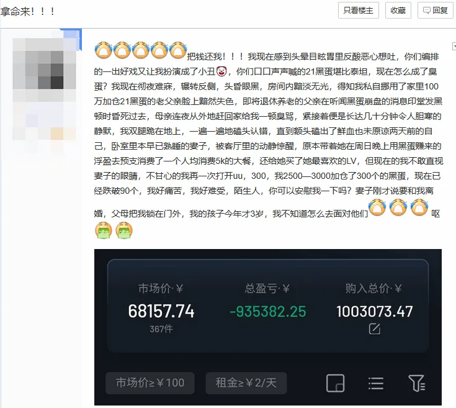Click the first crying emoji before 把钱还我
The image size is (456, 408).
[104, 50]
